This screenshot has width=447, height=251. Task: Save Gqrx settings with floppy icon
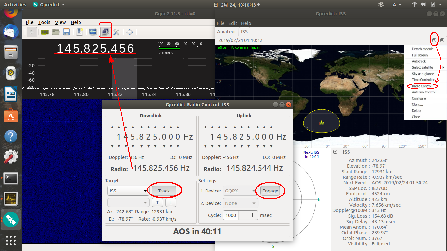[67, 32]
